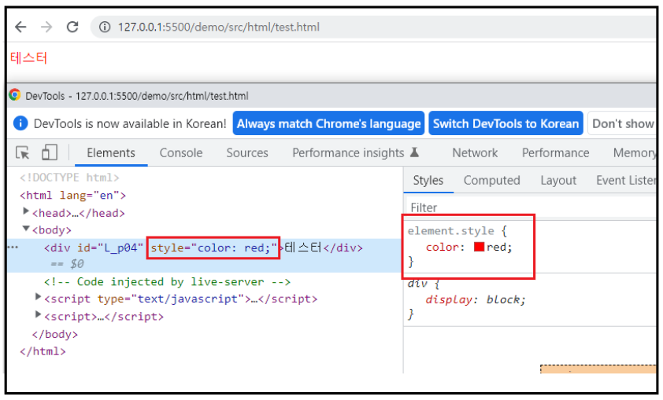Expand the second script node arrow
663x400 pixels.
[x=38, y=314]
